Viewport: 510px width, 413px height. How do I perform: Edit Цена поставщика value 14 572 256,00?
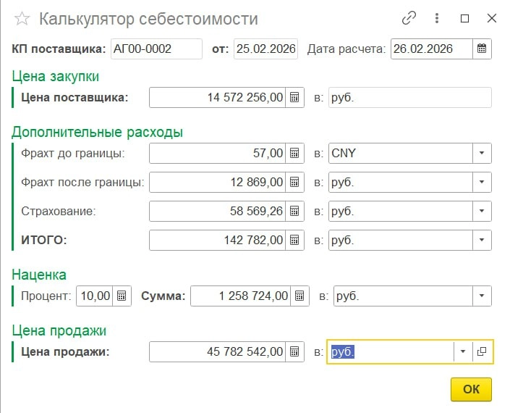(217, 97)
